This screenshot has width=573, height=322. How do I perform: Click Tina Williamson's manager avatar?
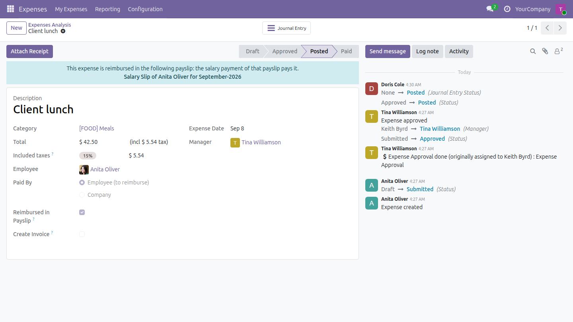[x=235, y=143]
